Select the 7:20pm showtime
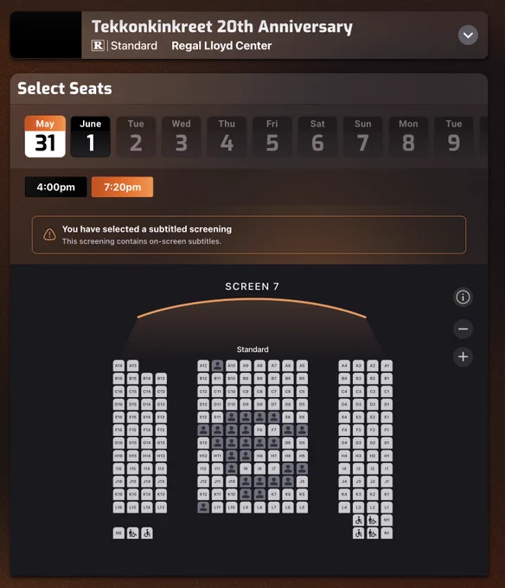Image resolution: width=505 pixels, height=588 pixels. 122,187
